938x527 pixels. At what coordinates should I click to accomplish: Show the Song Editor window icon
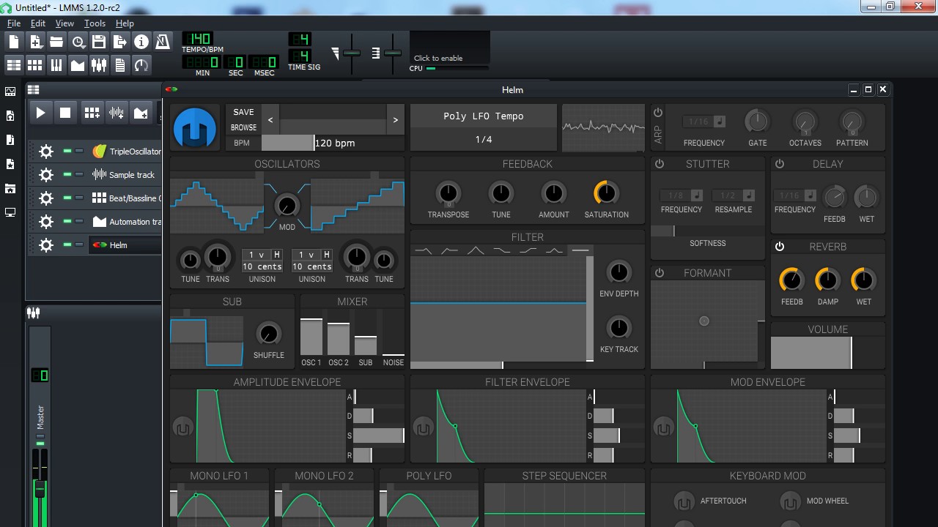point(14,65)
